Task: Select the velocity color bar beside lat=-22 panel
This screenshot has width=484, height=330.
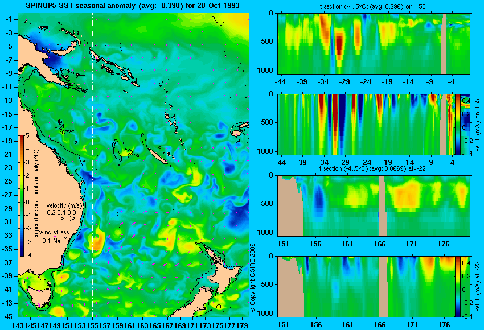Action: pos(458,287)
